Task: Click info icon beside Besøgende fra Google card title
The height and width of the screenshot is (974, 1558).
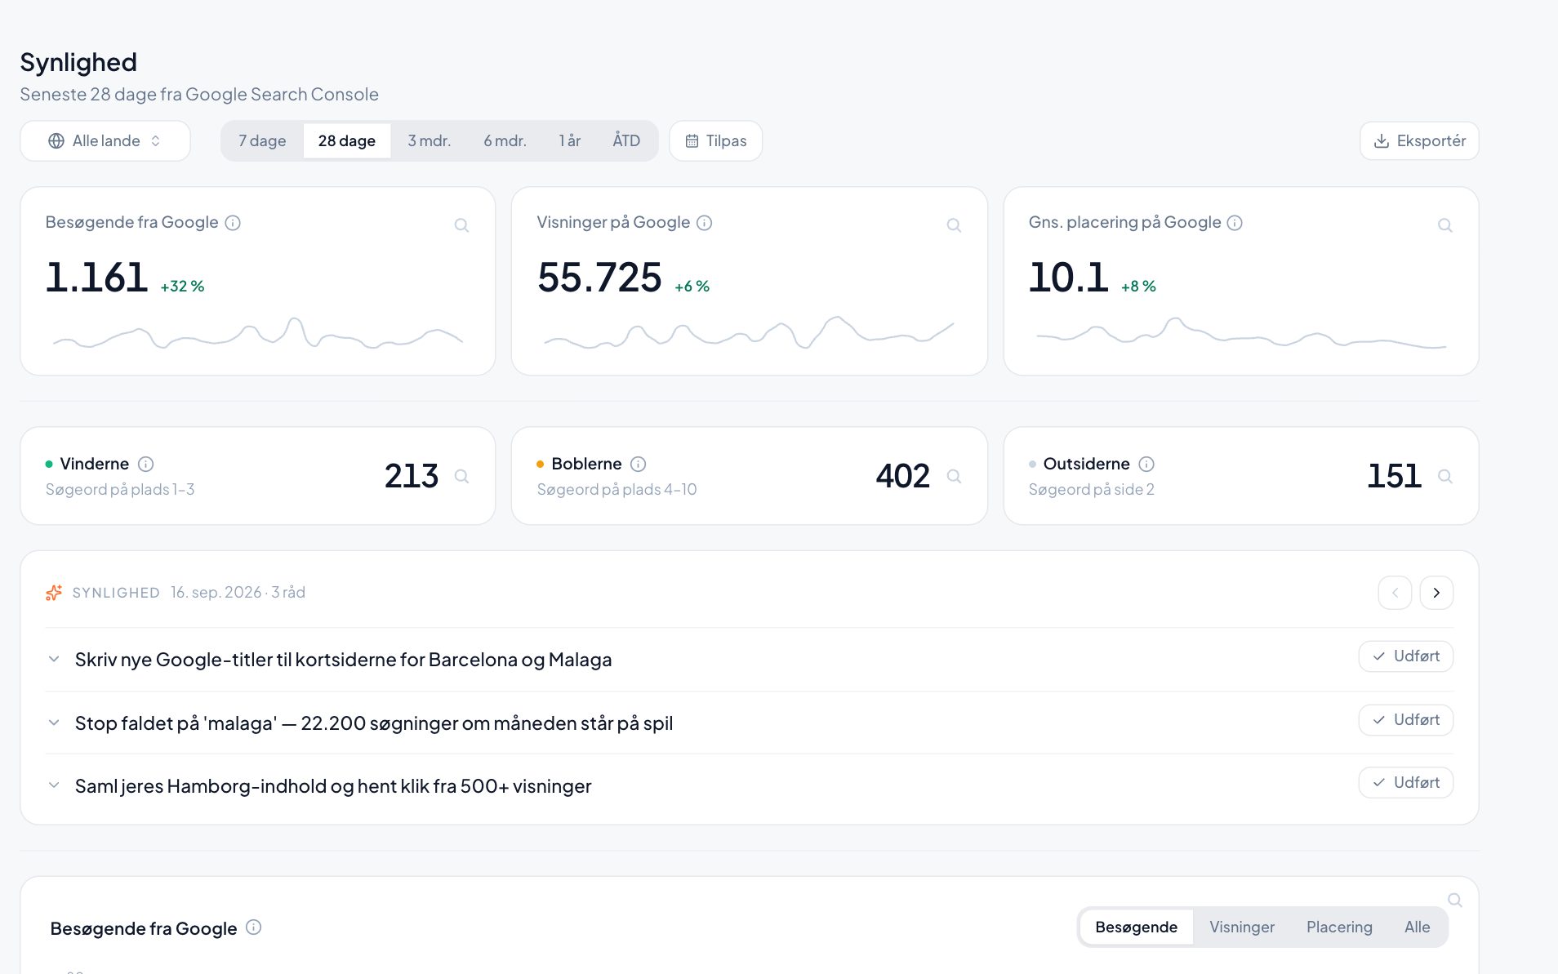Action: pyautogui.click(x=233, y=223)
